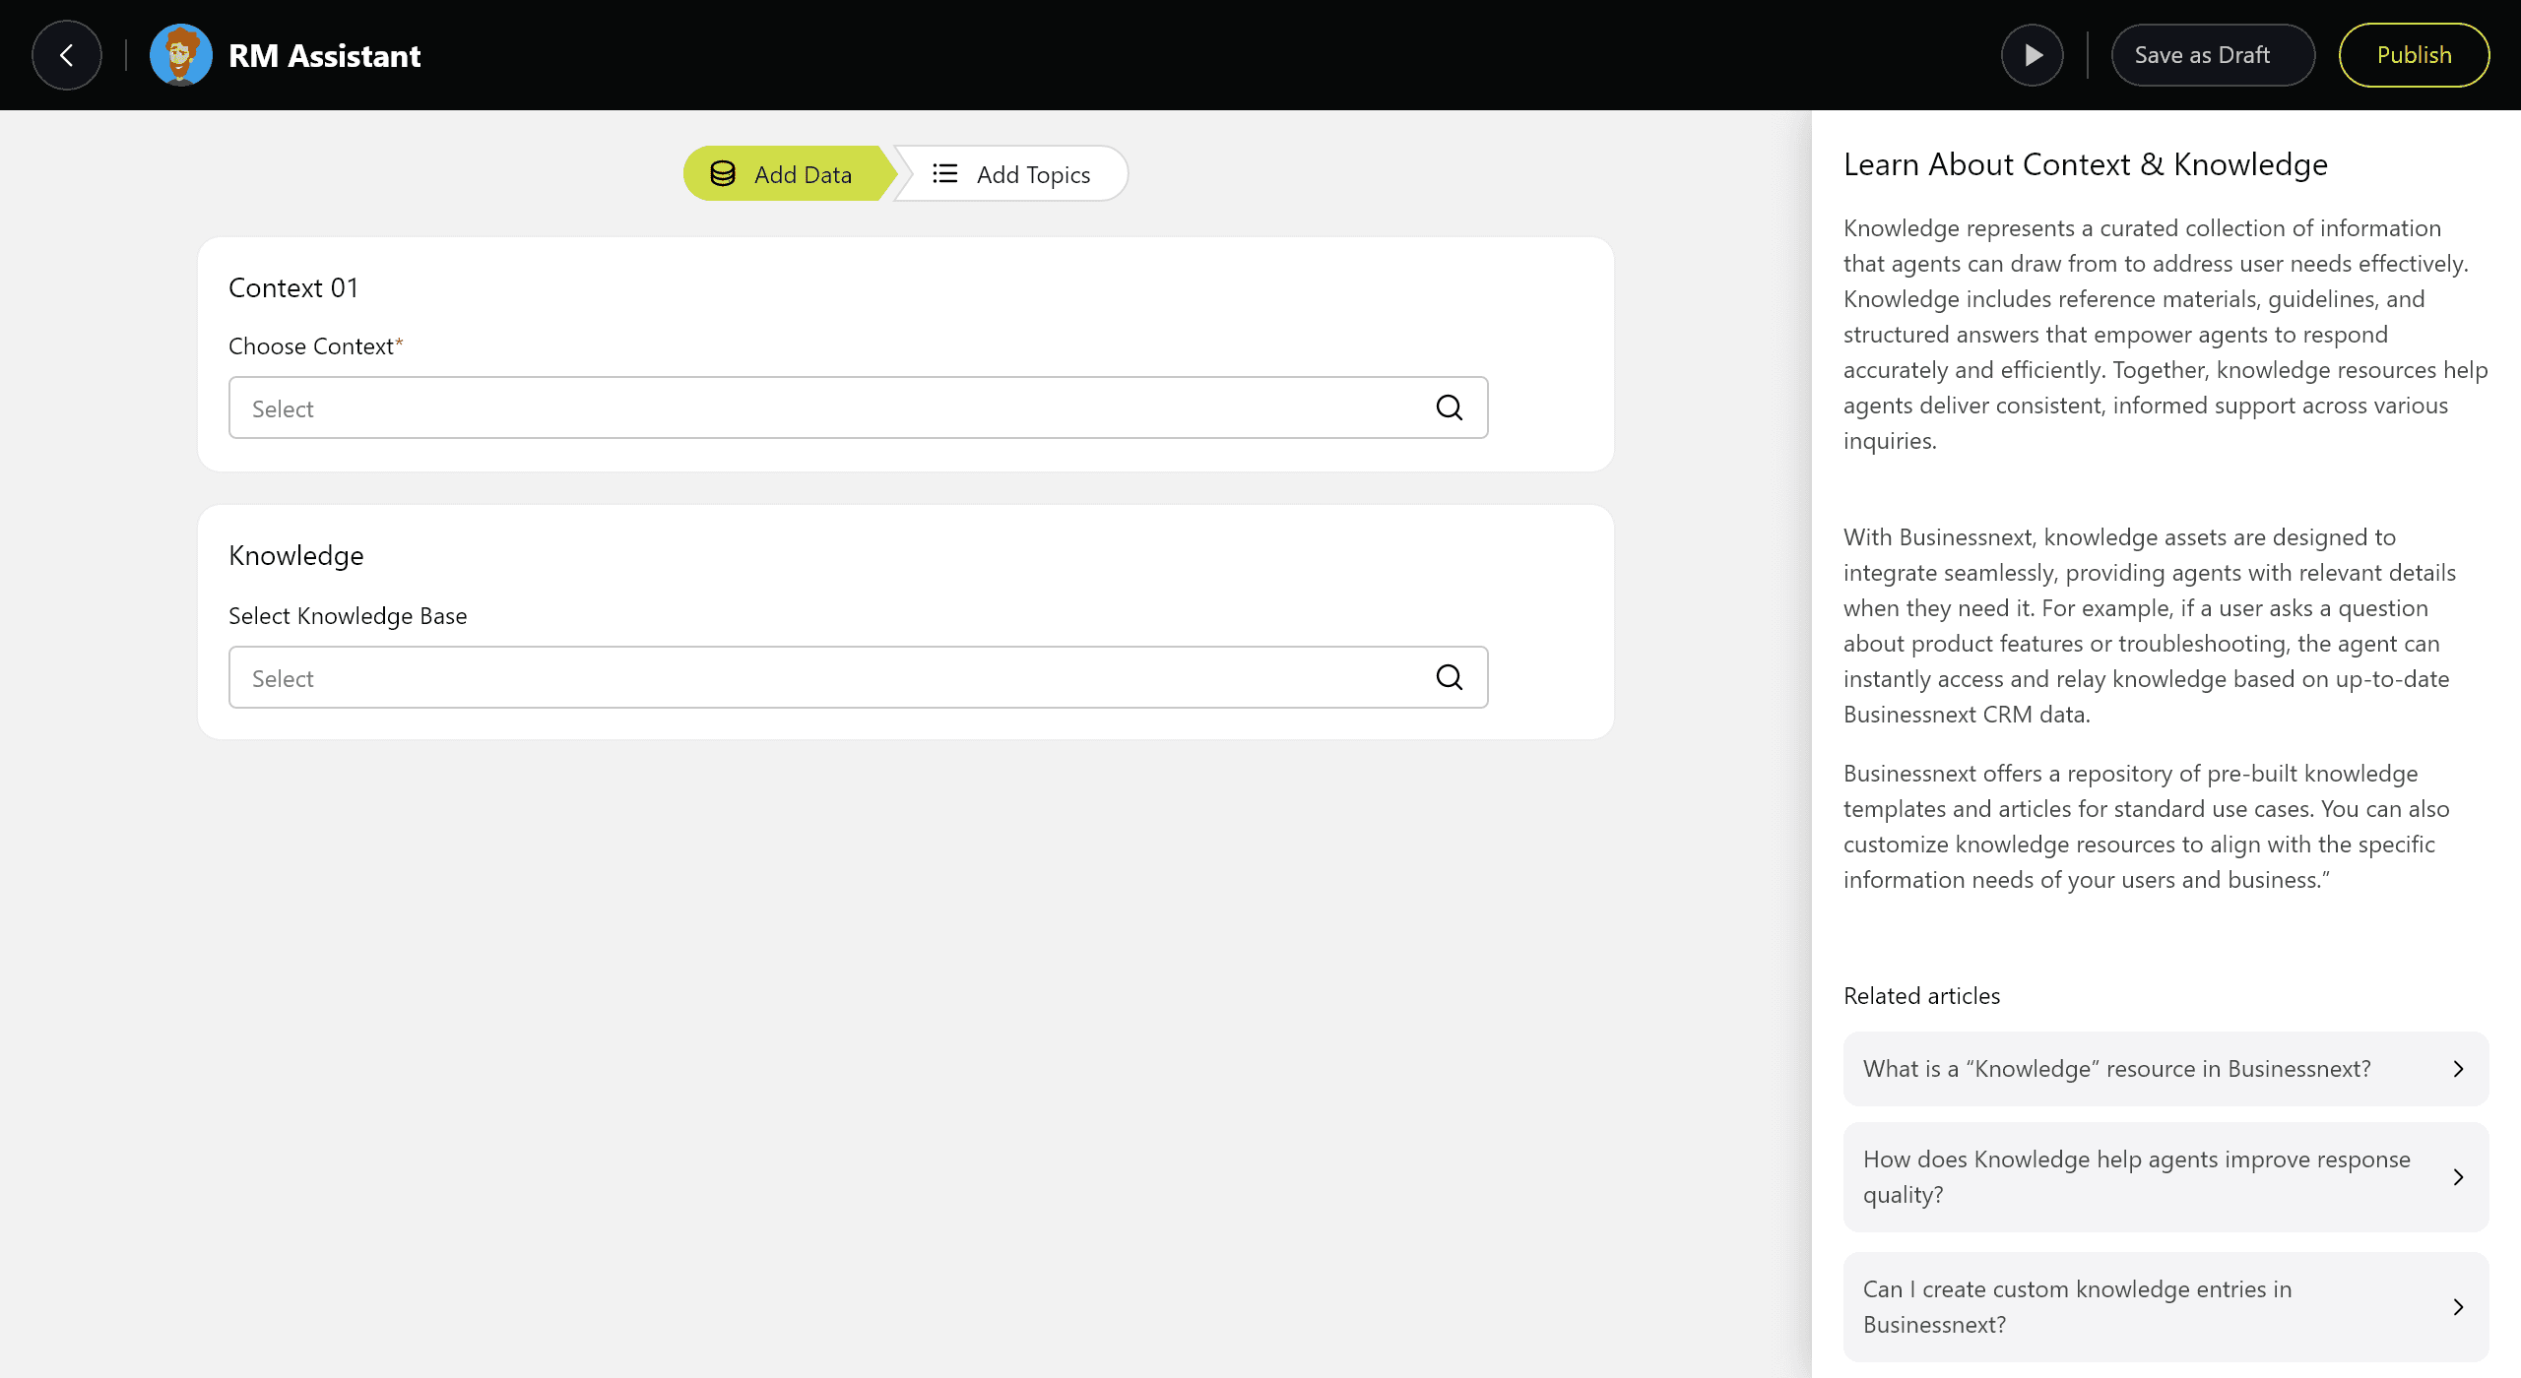Click the database icon in Add Data
Viewport: 2521px width, 1378px height.
(x=723, y=174)
